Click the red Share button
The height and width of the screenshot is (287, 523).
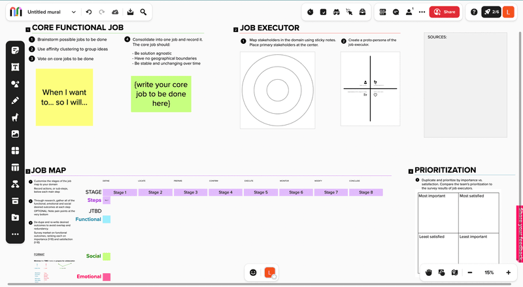(445, 12)
